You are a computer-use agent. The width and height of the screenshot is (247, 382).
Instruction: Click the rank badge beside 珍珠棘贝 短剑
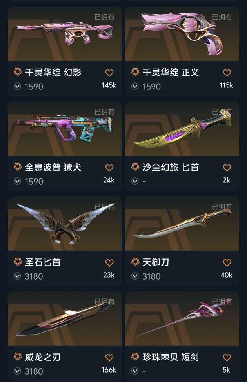(x=135, y=357)
